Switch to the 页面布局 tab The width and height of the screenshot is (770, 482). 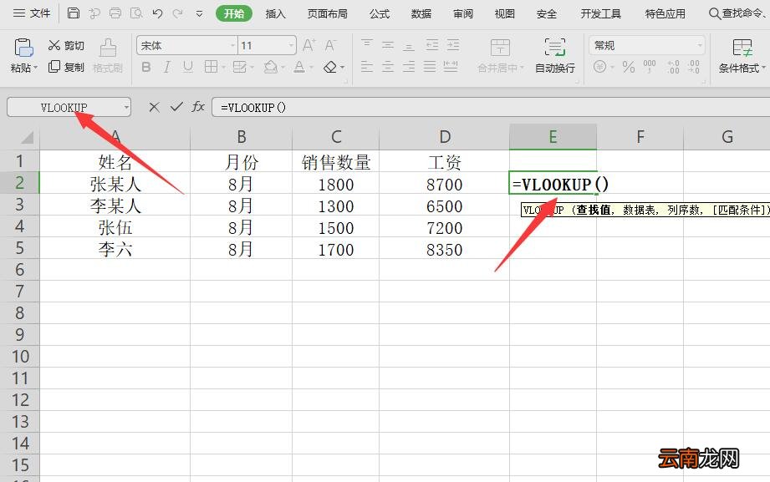point(327,13)
